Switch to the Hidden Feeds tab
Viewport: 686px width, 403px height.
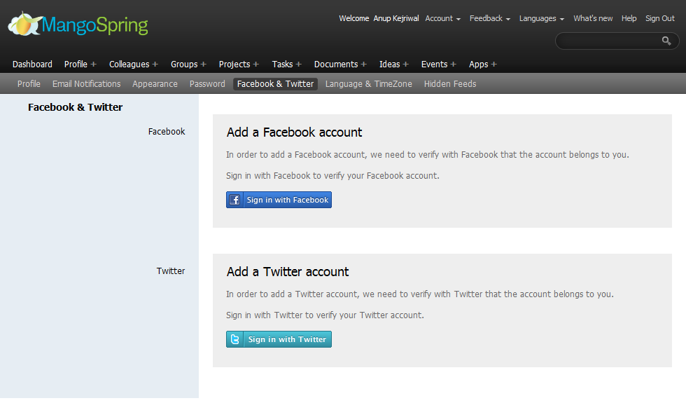tap(449, 83)
